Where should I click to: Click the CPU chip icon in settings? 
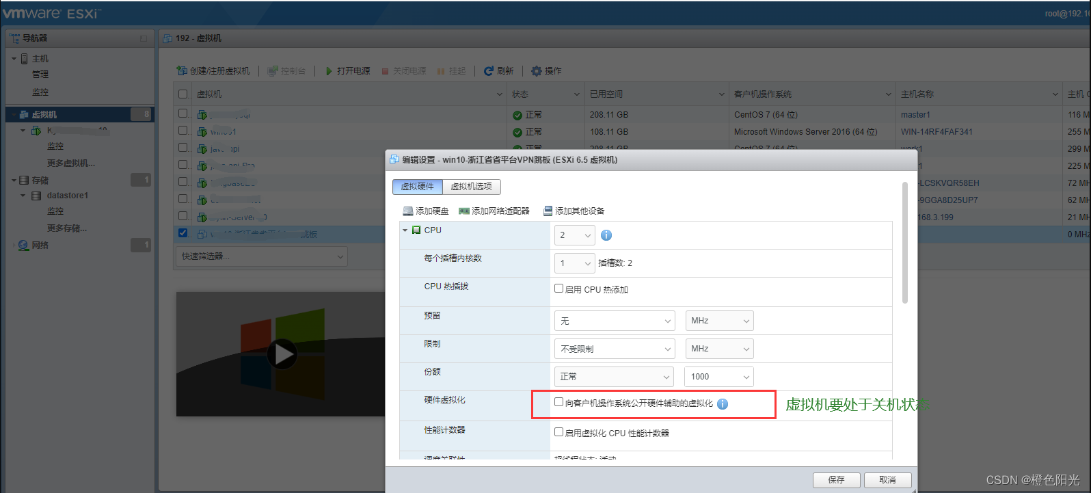pos(416,230)
